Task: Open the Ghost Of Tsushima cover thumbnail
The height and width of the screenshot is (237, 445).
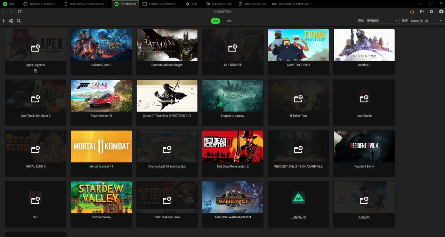Action: 167,96
